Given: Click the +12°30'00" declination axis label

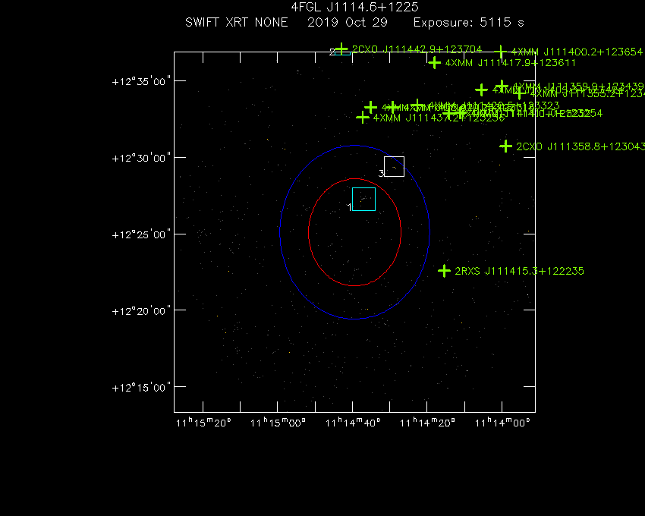Looking at the screenshot, I should [141, 158].
